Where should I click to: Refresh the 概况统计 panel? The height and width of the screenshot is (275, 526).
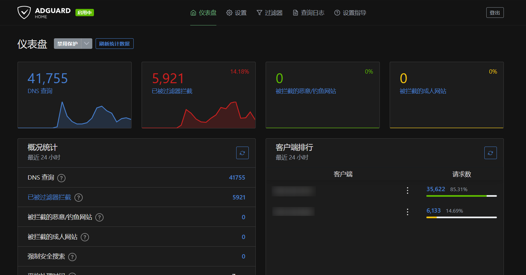point(242,153)
